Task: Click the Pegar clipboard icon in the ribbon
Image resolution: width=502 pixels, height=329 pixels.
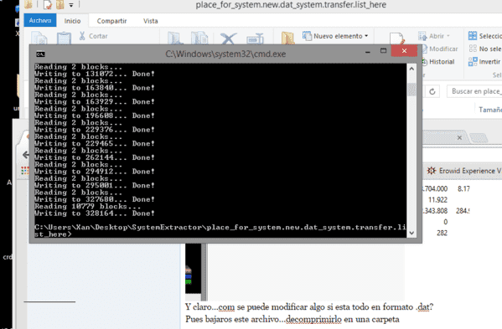Action: [x=64, y=38]
